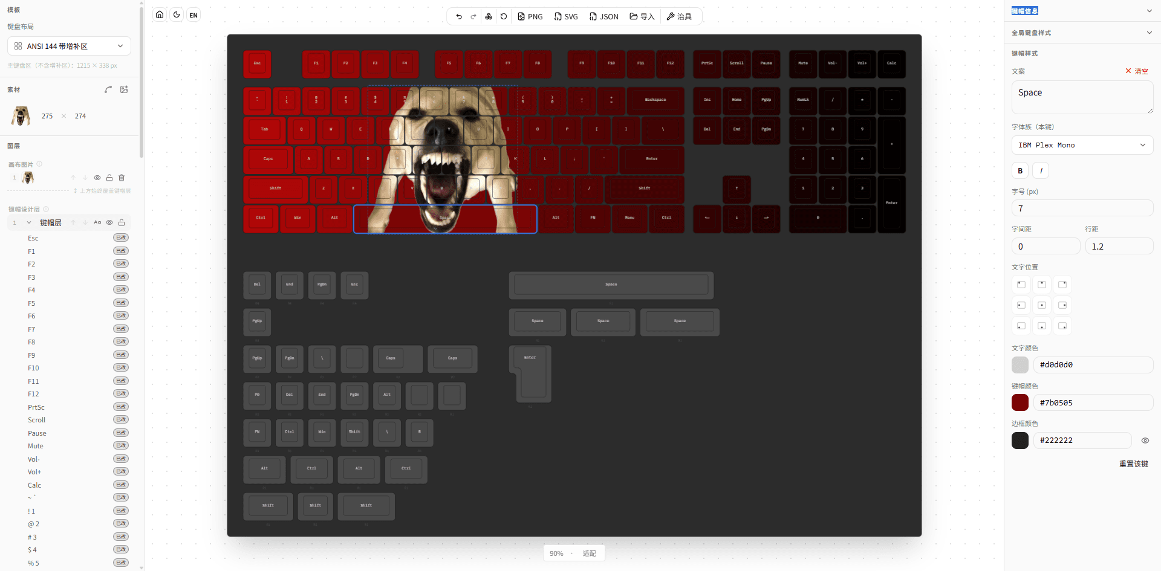Viewport: 1161px width, 571px height.
Task: Toggle italic for the keycap text
Action: (x=1041, y=170)
